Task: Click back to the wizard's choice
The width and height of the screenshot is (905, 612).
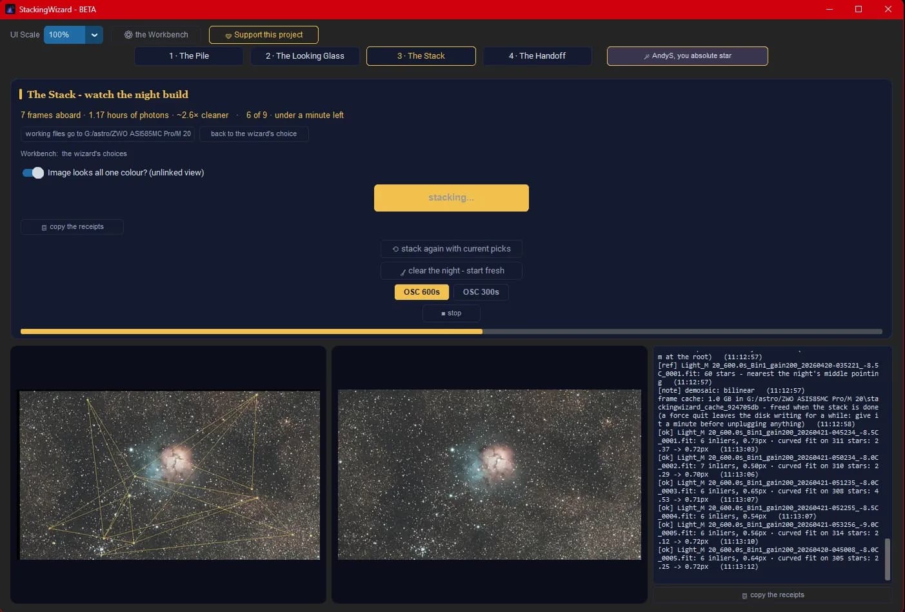Action: (x=254, y=133)
